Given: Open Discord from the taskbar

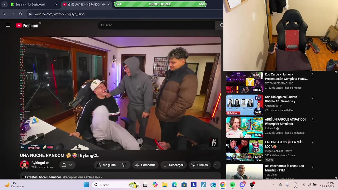Looking at the screenshot, I should point(242,185).
